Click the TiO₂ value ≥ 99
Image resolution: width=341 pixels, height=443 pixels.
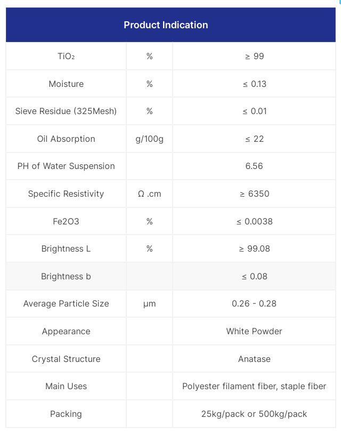pos(254,56)
